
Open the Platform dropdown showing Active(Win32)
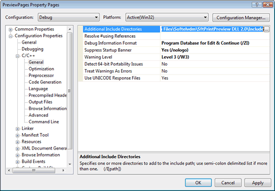pos(167,17)
